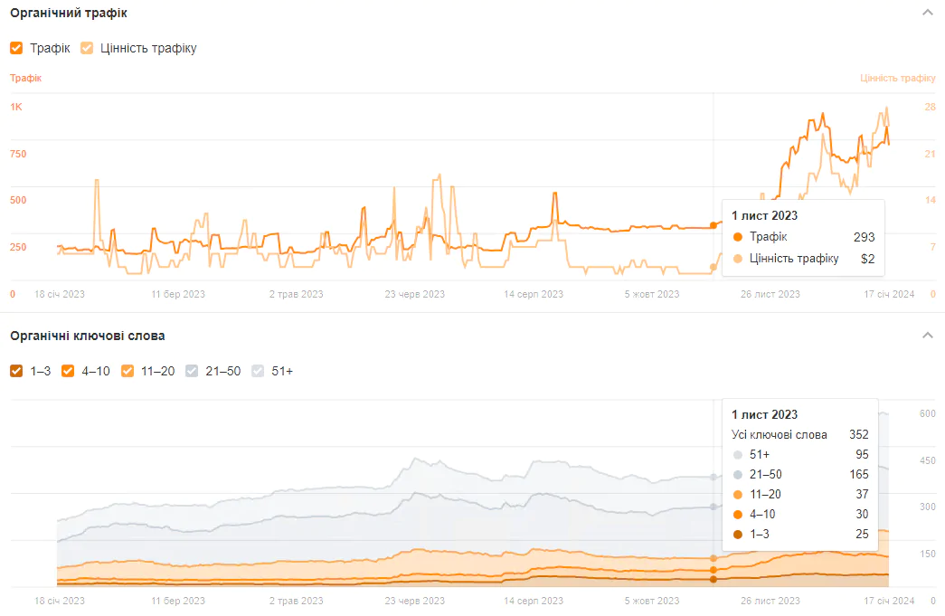This screenshot has height=616, width=945.
Task: Click the Трафік axis title above 1K
Action: coord(25,78)
